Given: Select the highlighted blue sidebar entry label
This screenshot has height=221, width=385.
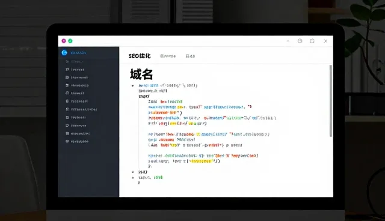Looking at the screenshot, I should click(x=78, y=53).
